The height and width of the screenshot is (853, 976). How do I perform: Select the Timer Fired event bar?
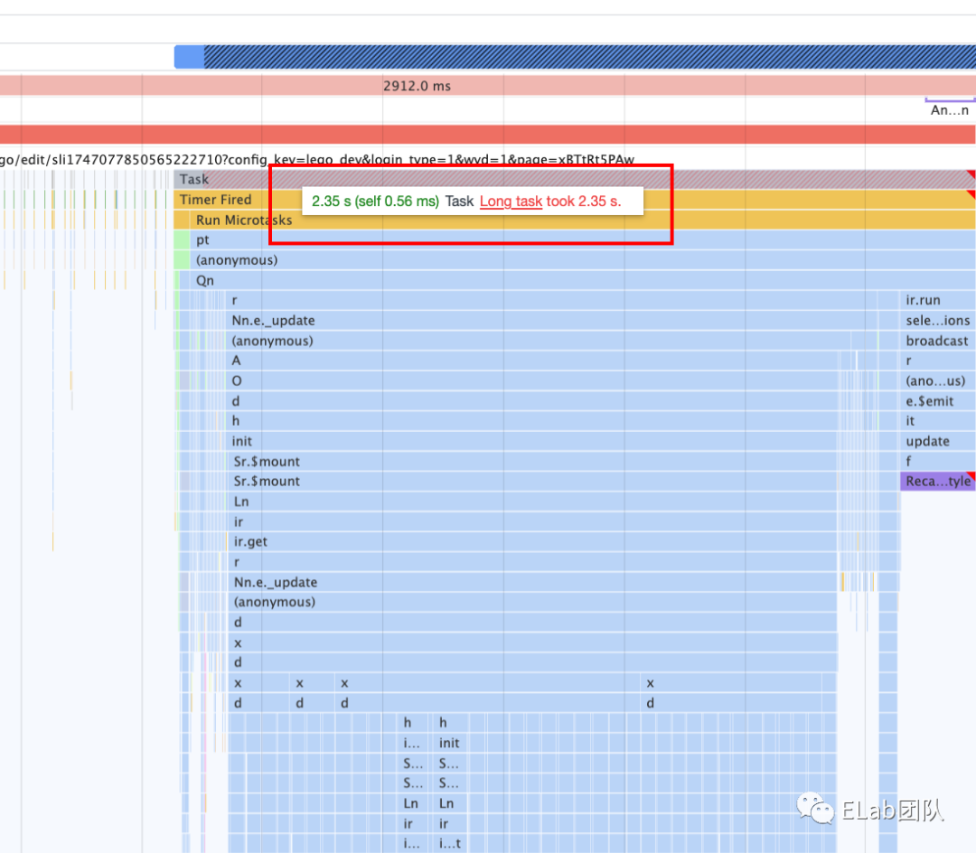(x=575, y=200)
